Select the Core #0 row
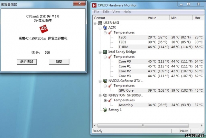 [x=161, y=61]
